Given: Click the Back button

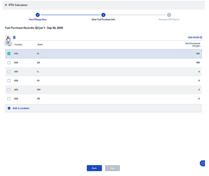Looking at the screenshot, I should coord(94,168).
